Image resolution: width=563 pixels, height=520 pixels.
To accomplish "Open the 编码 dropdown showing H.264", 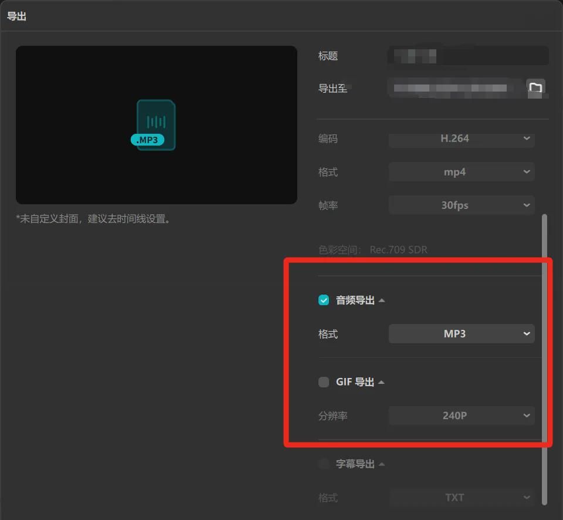I will [462, 139].
